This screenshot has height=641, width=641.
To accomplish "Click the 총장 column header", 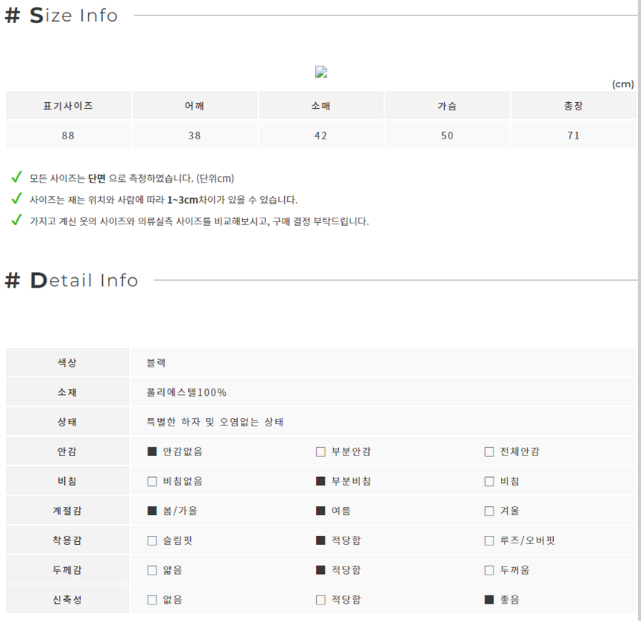I will coord(574,106).
